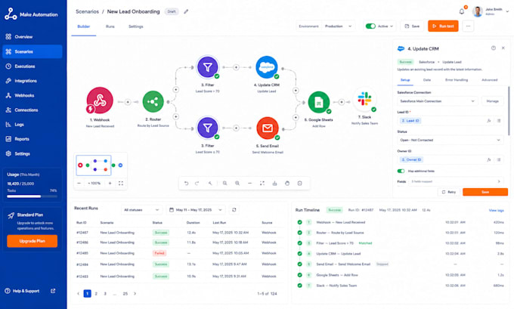Toggle the Active scenario switch
Viewport: 514px width, 309px height.
click(370, 26)
